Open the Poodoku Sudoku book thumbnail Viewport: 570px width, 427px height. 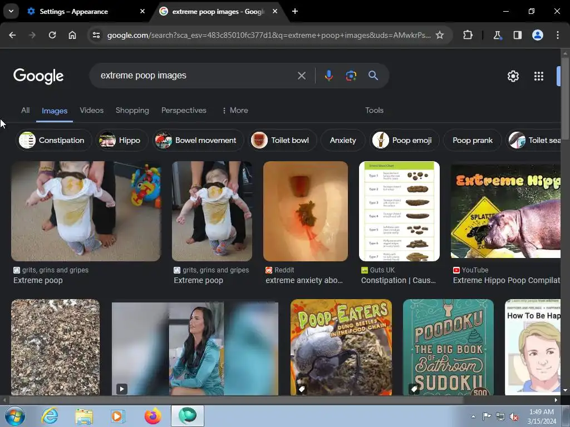click(x=448, y=347)
